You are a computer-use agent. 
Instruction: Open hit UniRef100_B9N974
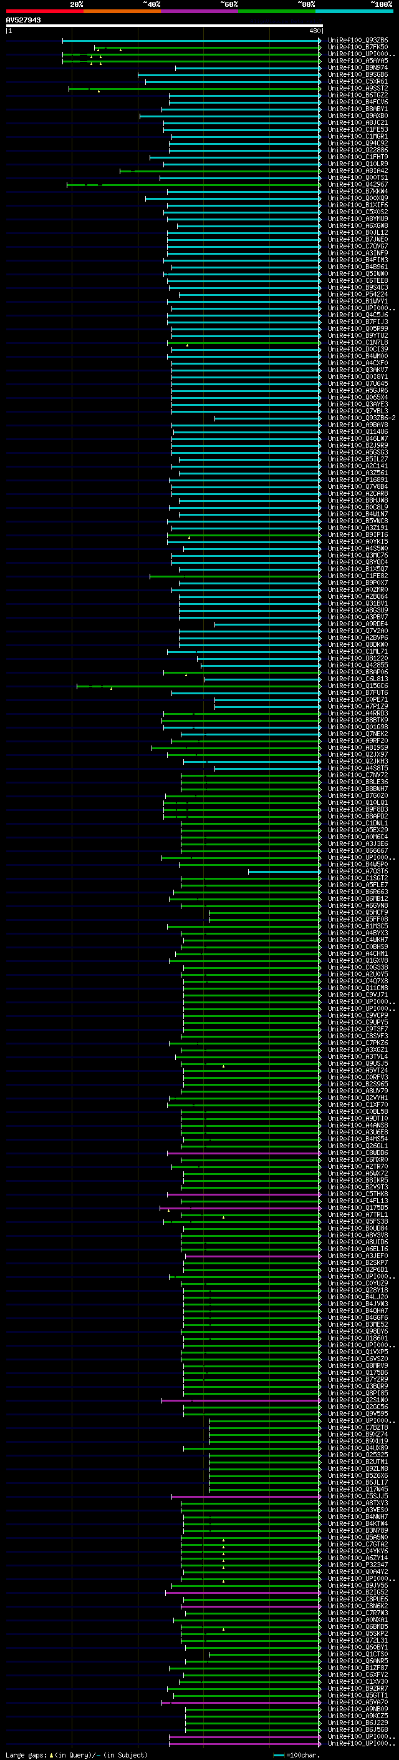(x=357, y=67)
